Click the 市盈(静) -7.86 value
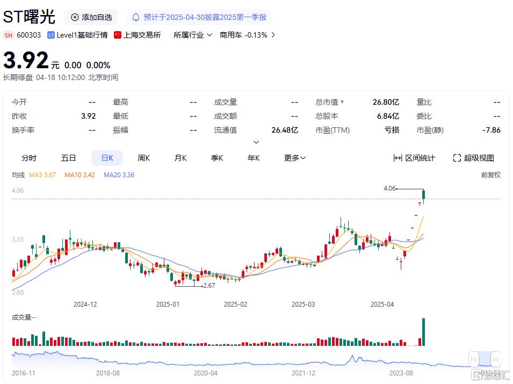 (x=491, y=130)
